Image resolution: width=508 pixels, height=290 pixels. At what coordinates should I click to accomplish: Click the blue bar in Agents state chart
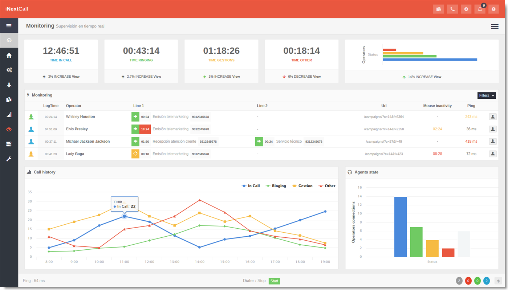pyautogui.click(x=401, y=227)
